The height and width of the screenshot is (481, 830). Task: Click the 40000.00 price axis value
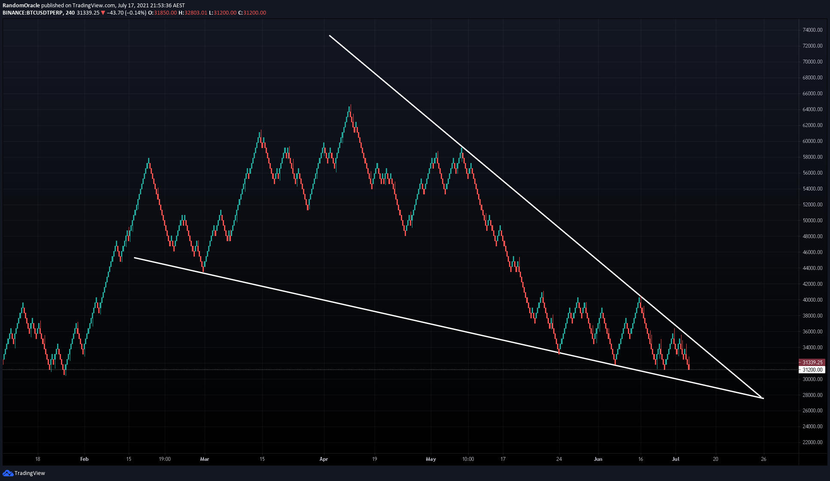pyautogui.click(x=812, y=300)
